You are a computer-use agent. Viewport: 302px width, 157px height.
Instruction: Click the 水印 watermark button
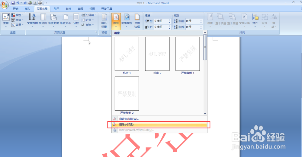[x=116, y=21]
